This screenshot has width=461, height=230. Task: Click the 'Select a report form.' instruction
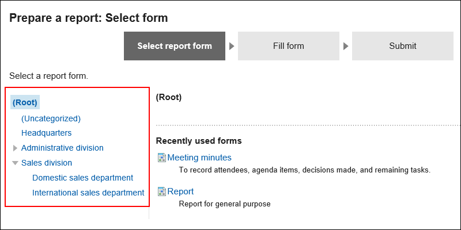coord(49,76)
